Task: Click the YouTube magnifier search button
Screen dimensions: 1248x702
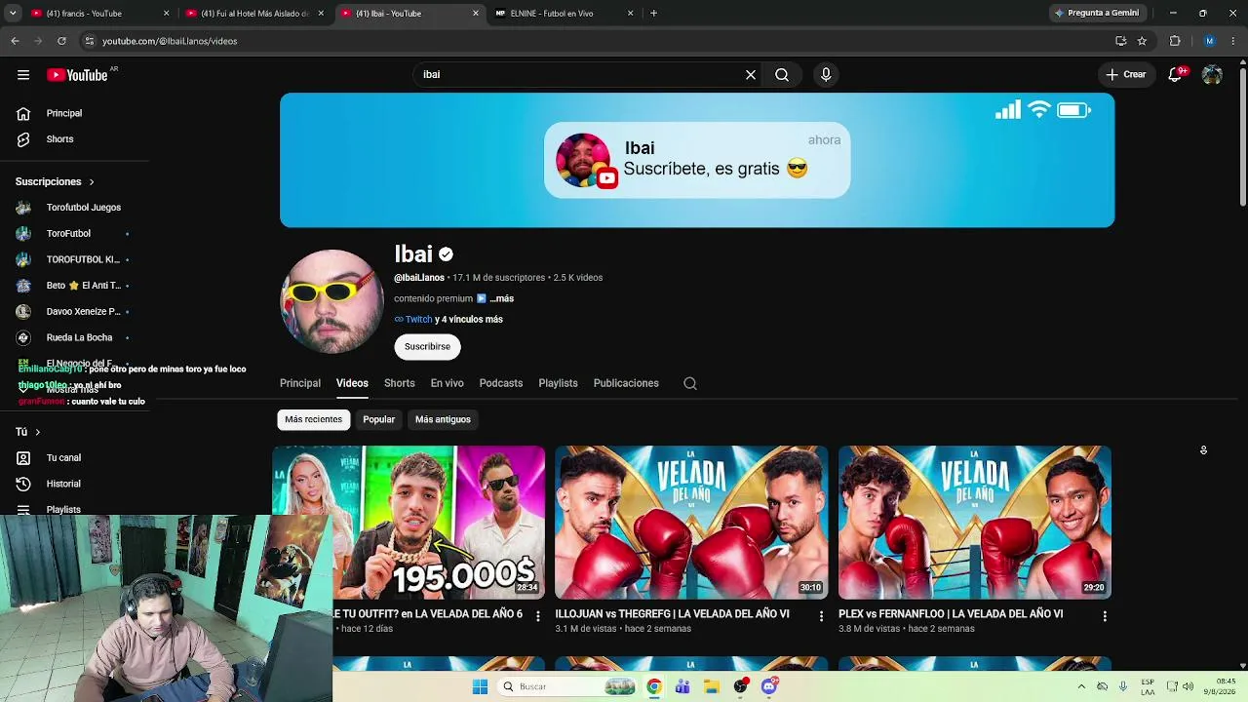Action: pos(782,75)
